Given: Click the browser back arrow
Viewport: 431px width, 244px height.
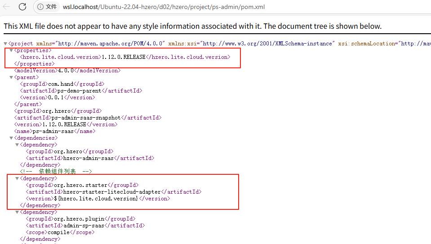Looking at the screenshot, I should coord(6,7).
